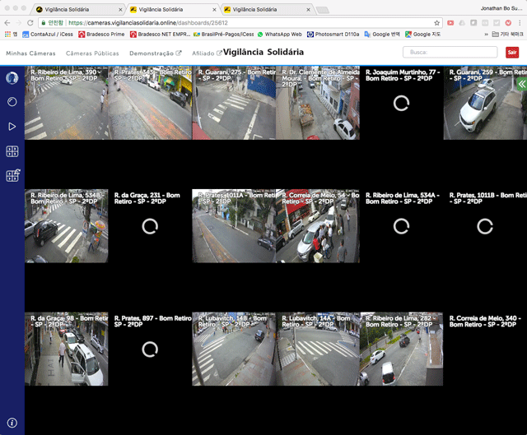
Task: Open BrasilPré-Pagos/iCess bookmark
Action: click(x=224, y=35)
